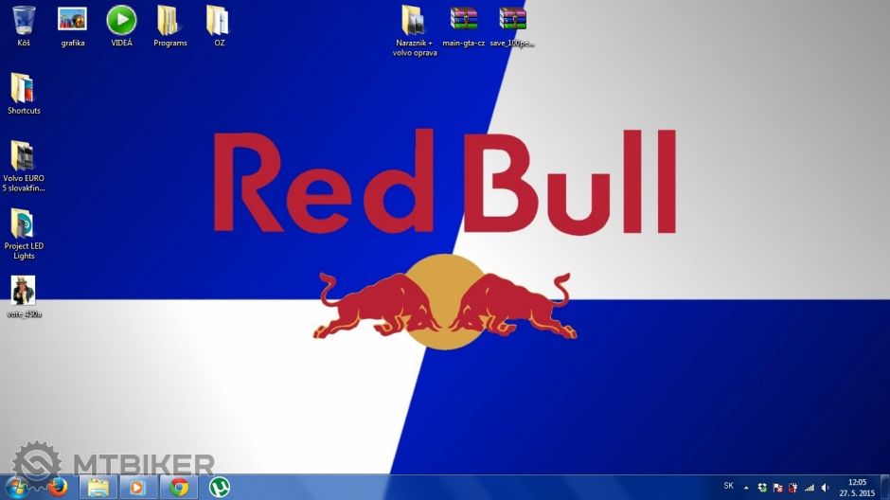The height and width of the screenshot is (500, 890).
Task: Select the Shortcuts folder icon
Action: coord(24,88)
